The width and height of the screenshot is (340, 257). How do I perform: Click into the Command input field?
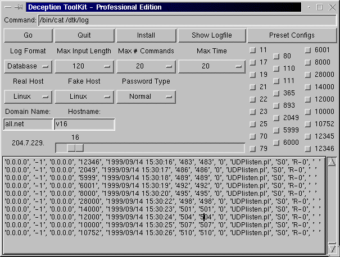click(187, 20)
